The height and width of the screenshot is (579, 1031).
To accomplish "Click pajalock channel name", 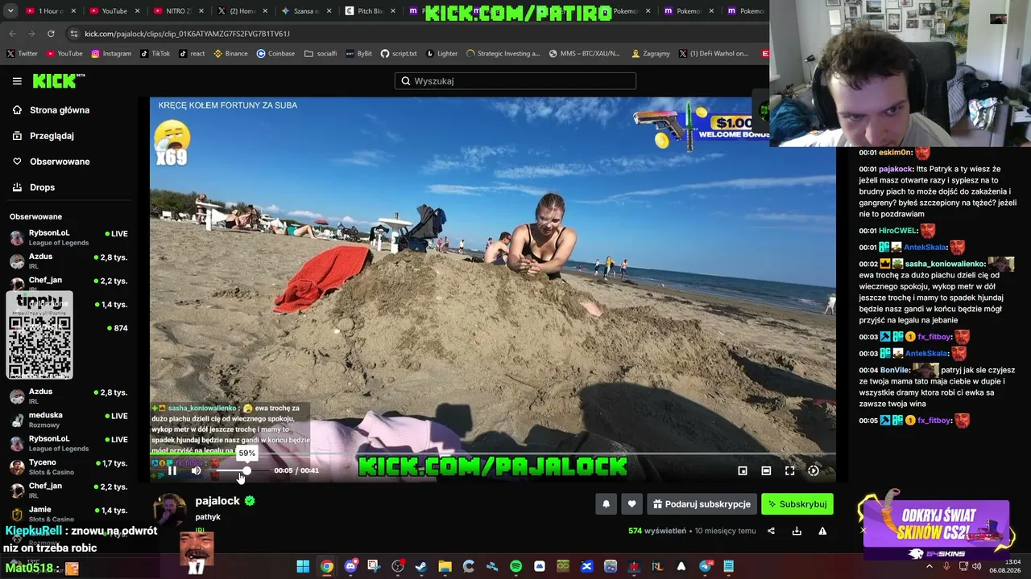I will coord(217,501).
